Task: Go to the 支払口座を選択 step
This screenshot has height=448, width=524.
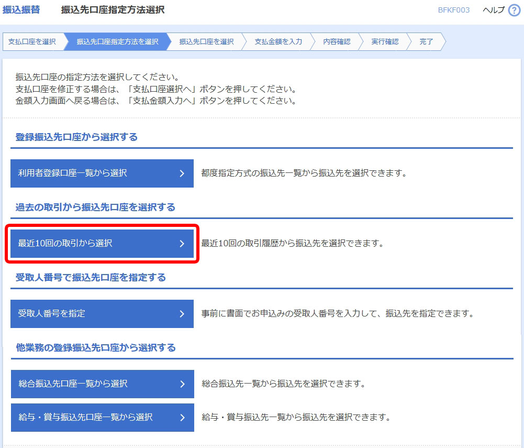Action: 32,42
